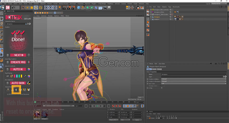Click the reset pose figure icon

point(16,90)
